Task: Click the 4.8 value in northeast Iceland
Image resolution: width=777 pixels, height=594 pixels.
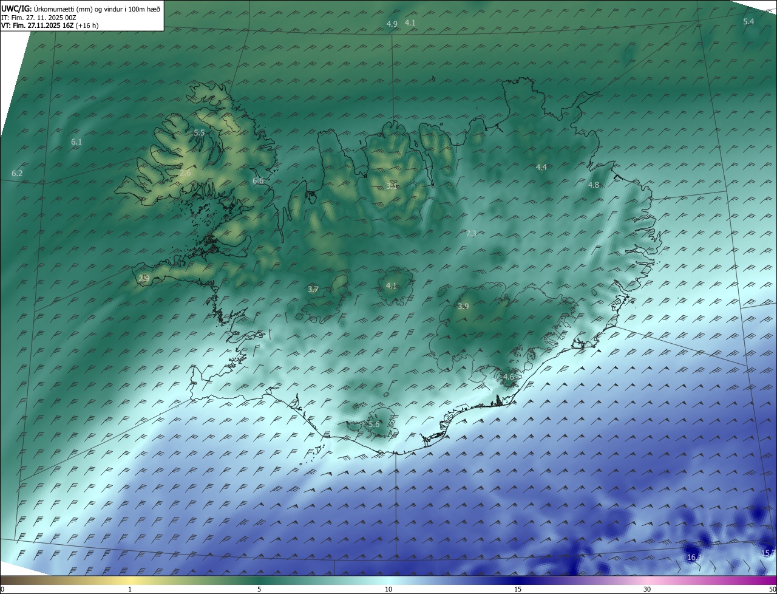Action: point(594,185)
